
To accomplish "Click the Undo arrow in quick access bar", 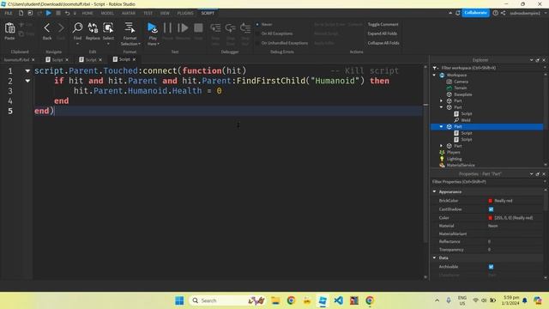I will pos(67,13).
